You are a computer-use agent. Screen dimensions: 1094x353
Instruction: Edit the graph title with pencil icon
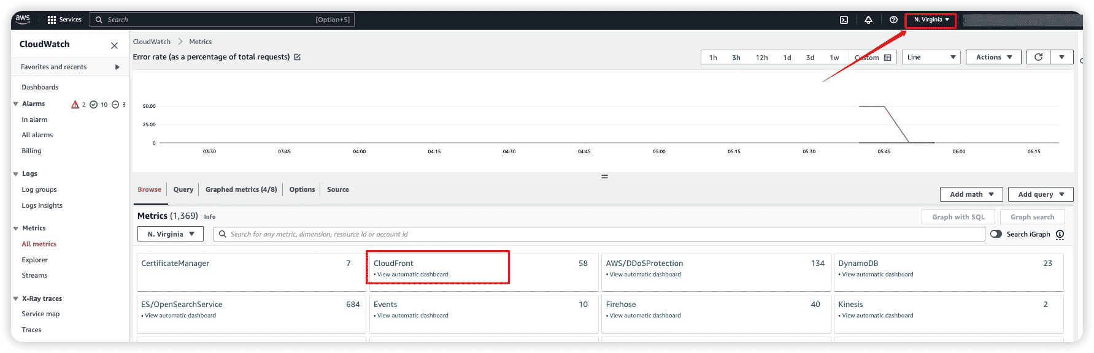pos(298,57)
